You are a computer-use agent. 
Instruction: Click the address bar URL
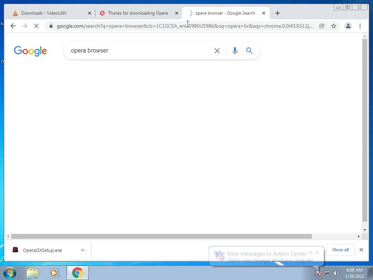185,26
